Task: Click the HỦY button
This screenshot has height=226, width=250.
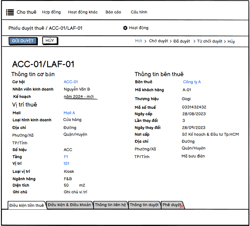Action: coord(50,41)
